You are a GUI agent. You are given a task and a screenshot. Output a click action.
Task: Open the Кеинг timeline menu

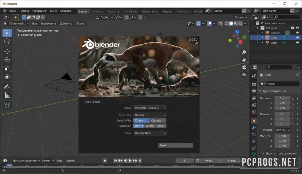tap(48, 160)
